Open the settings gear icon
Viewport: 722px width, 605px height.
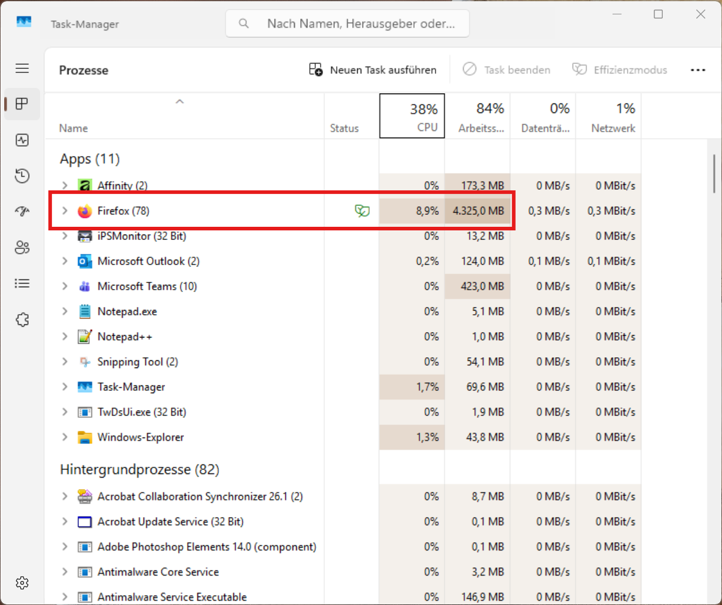point(22,583)
